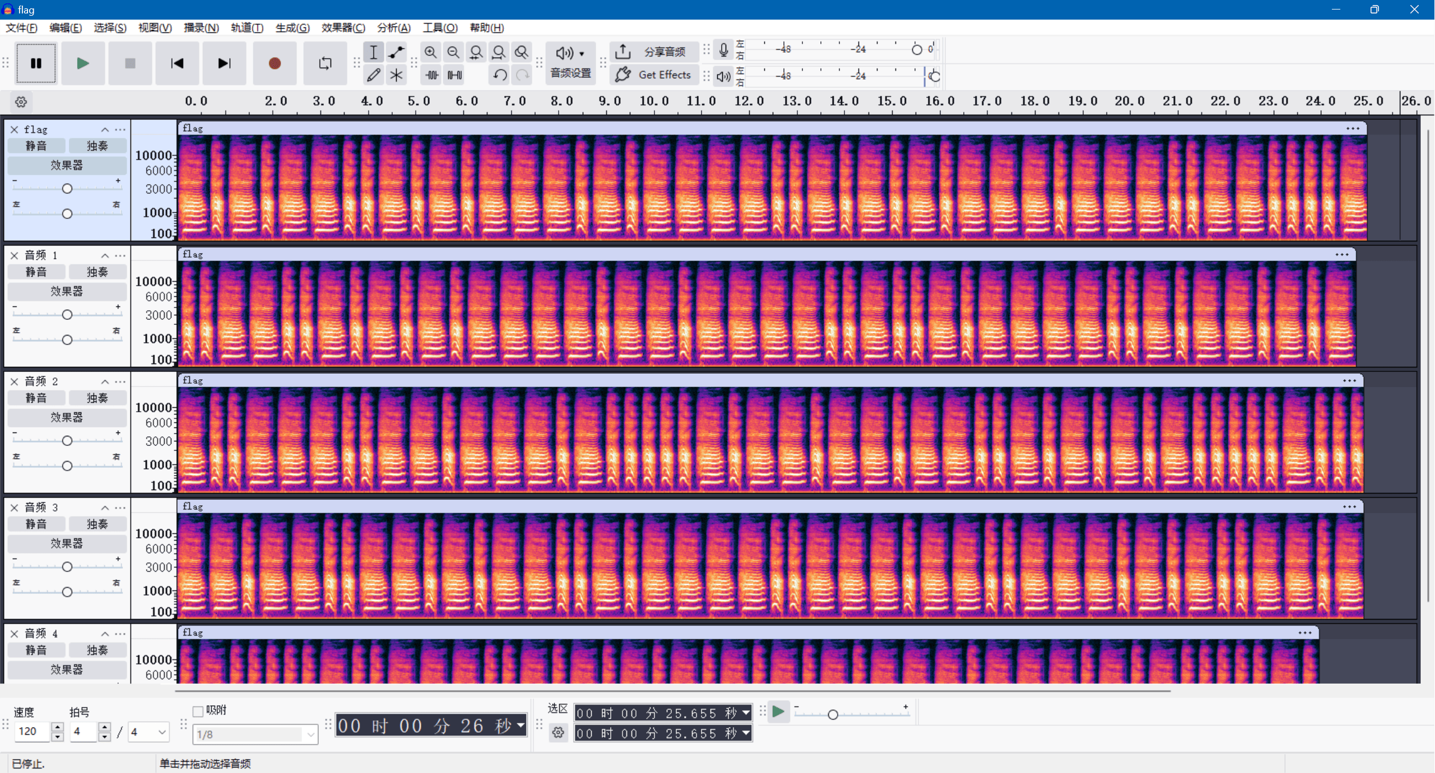Click the Trim audio outside selection icon
Screen dimensions: 1435x773
point(431,75)
